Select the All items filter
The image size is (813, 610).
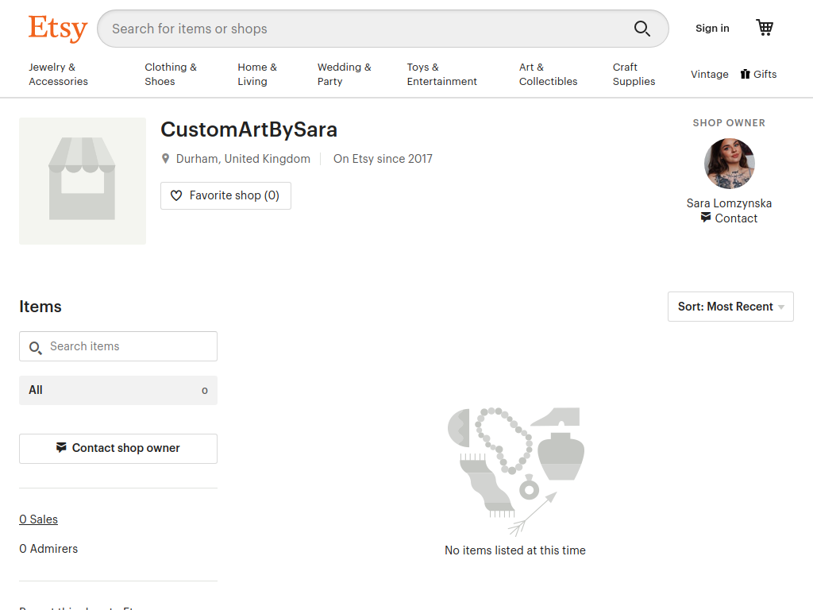(118, 390)
